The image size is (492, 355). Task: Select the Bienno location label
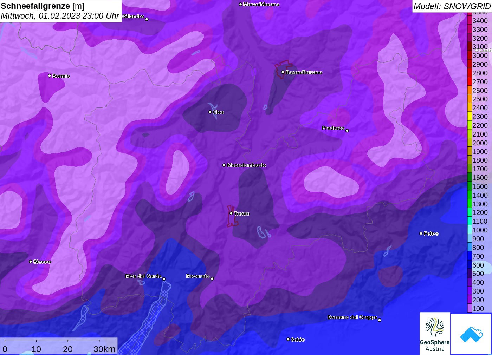click(42, 262)
